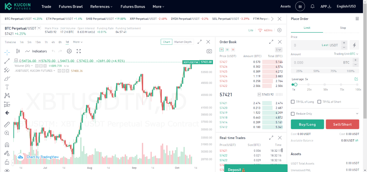Image resolution: width=367 pixels, height=172 pixels.
Task: Show only bids in order book
Action: point(227,50)
